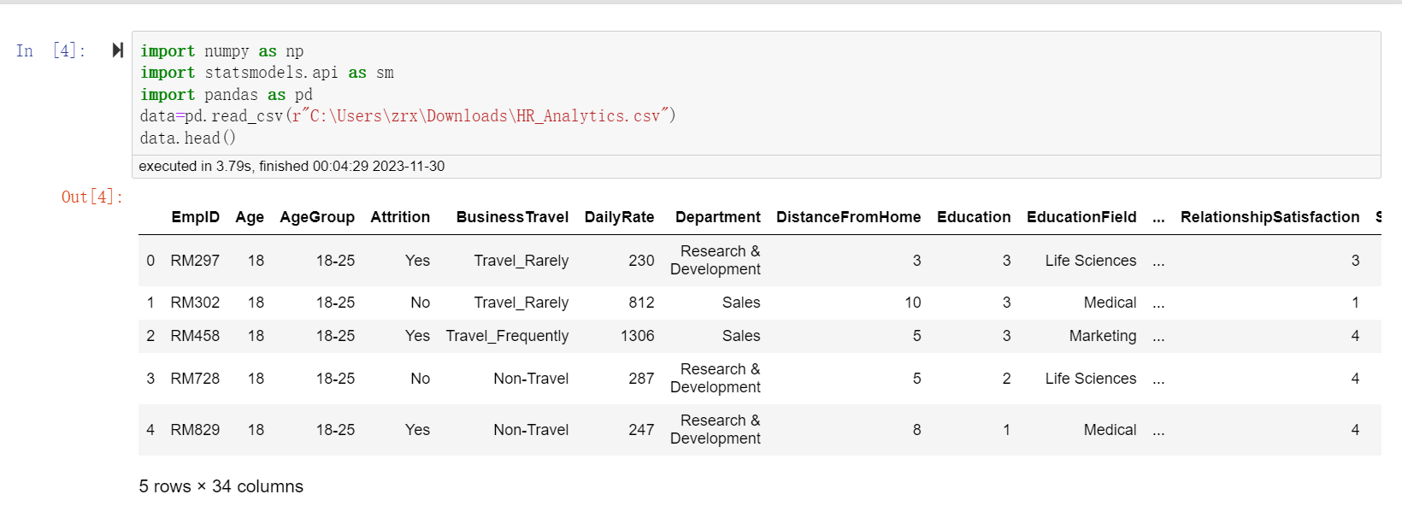The image size is (1402, 506).
Task: Click the Attrition column header
Action: point(400,217)
